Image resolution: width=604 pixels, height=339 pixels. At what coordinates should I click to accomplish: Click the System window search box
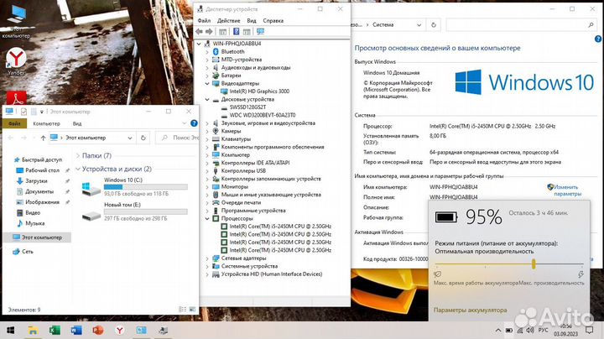521,24
